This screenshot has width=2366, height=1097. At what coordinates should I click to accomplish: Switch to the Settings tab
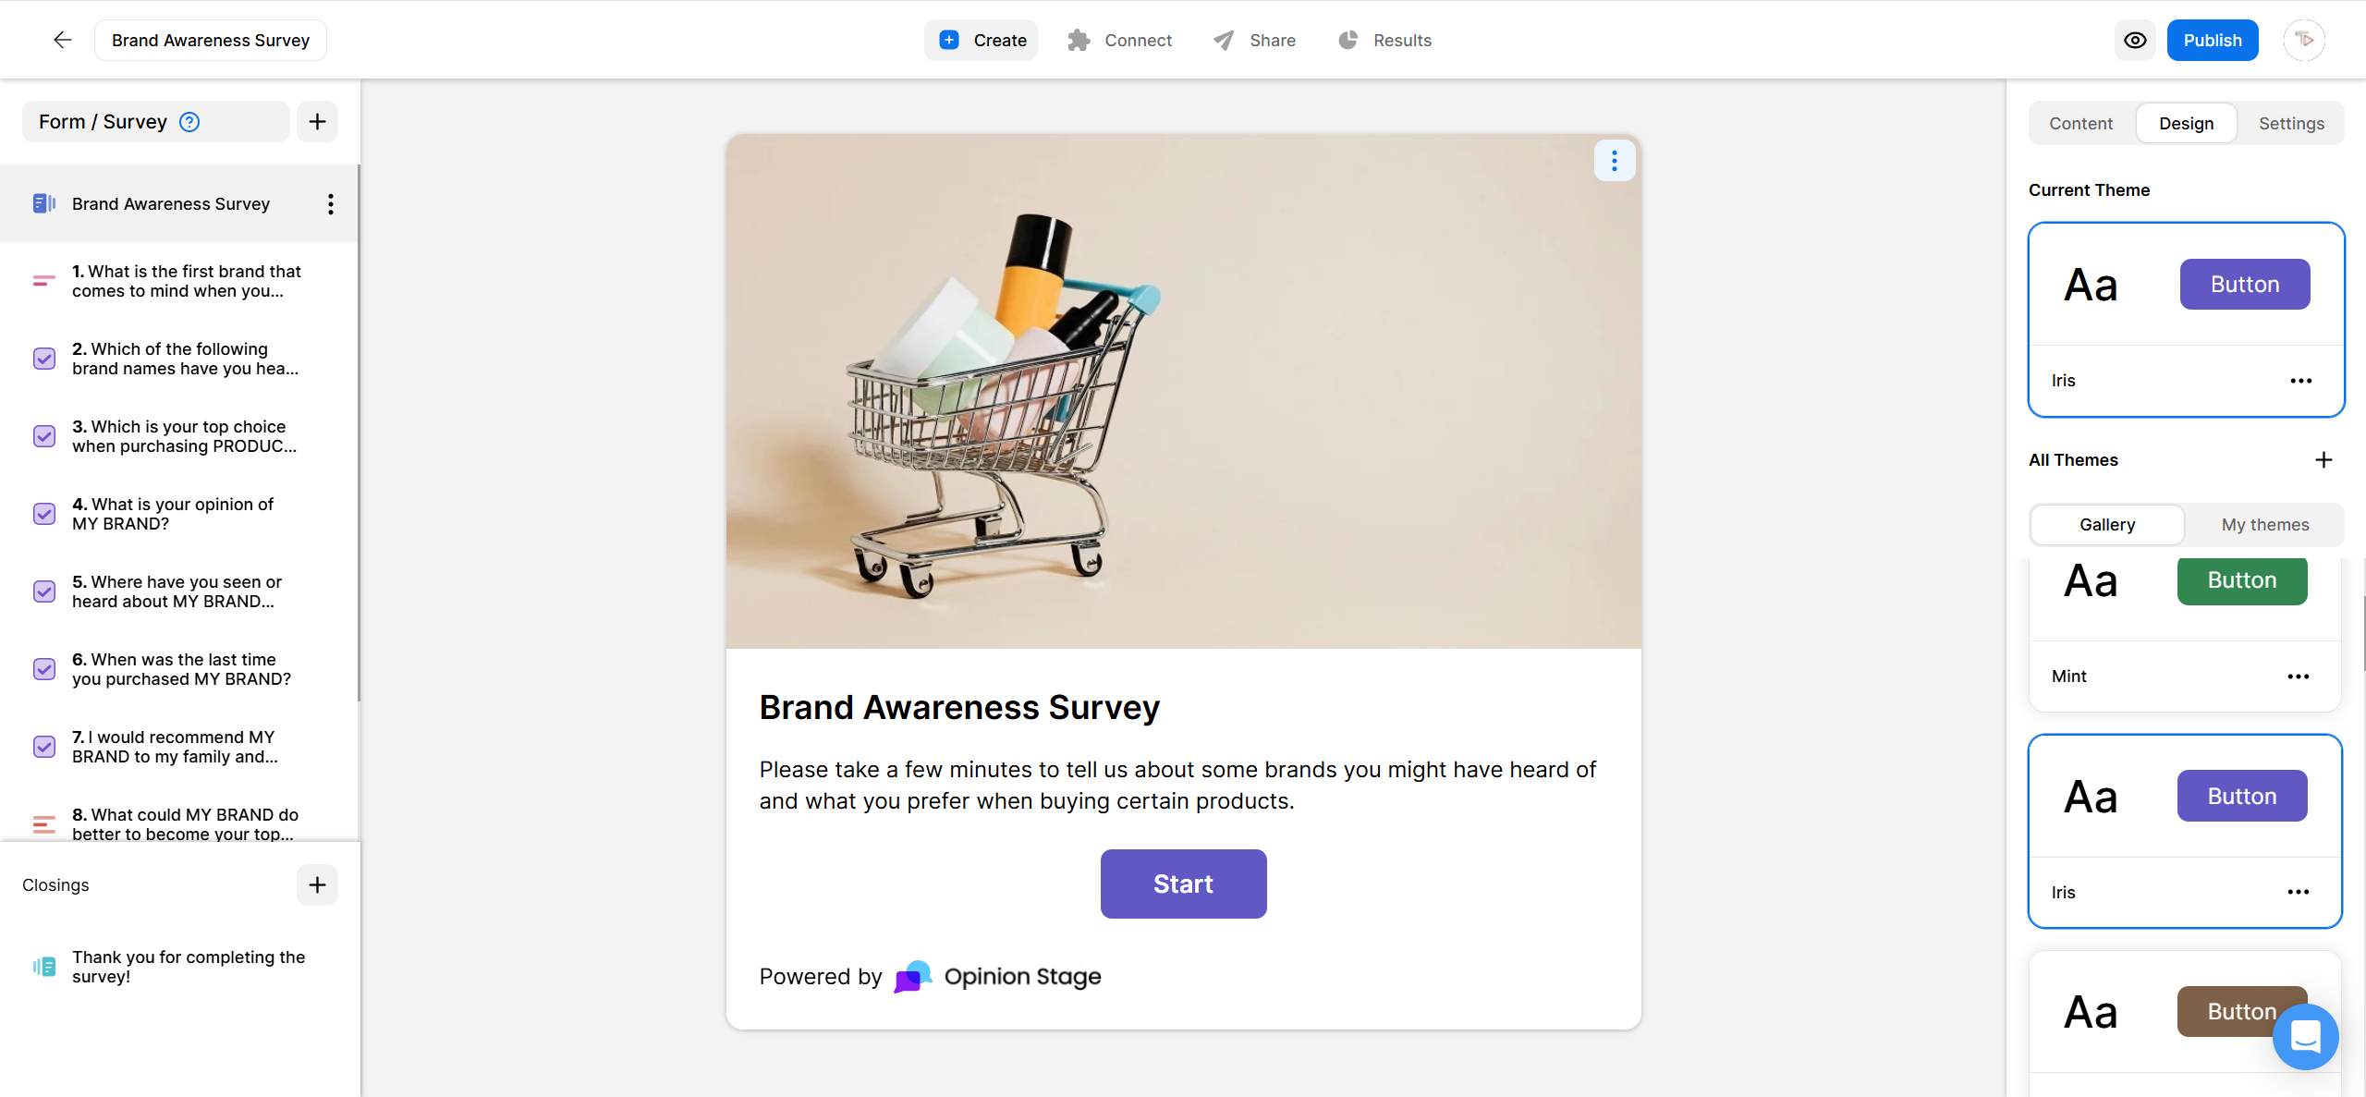2291,123
